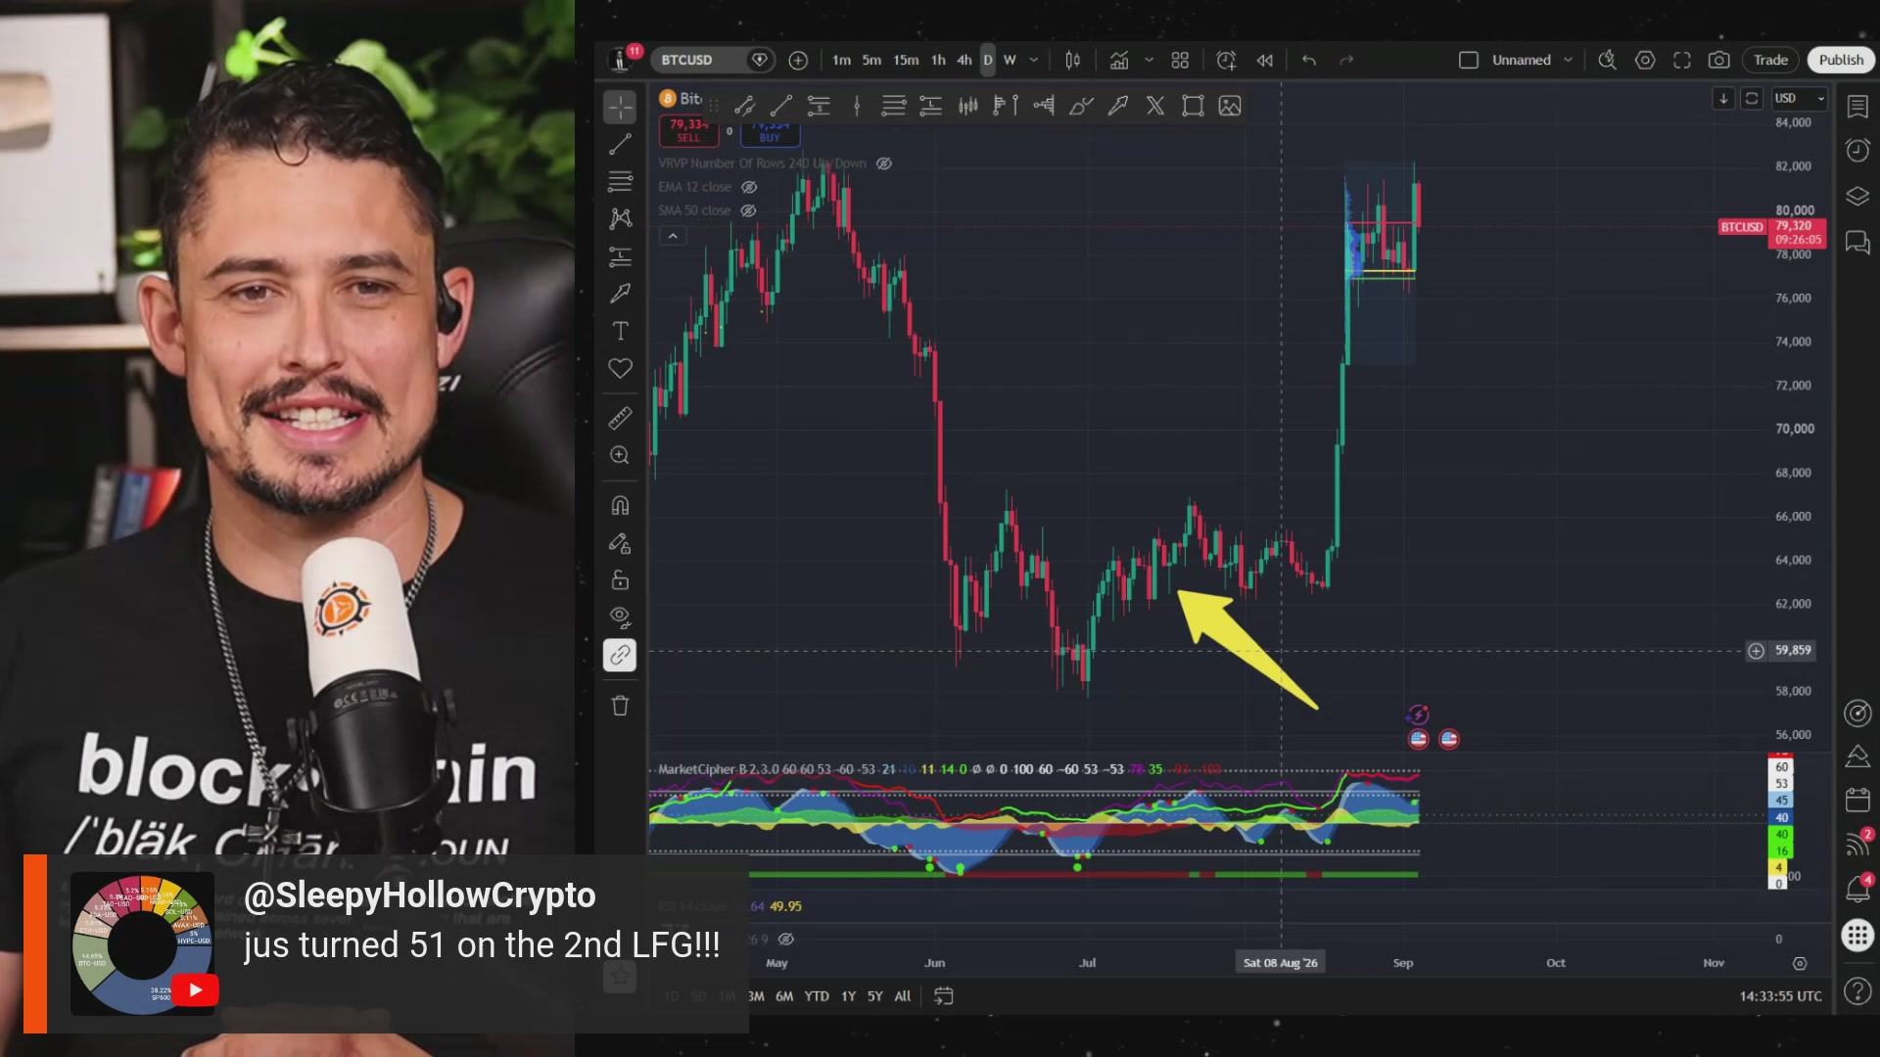Screen dimensions: 1880x1057
Task: Expand the timeframe interval dropdown chevron
Action: (1034, 61)
